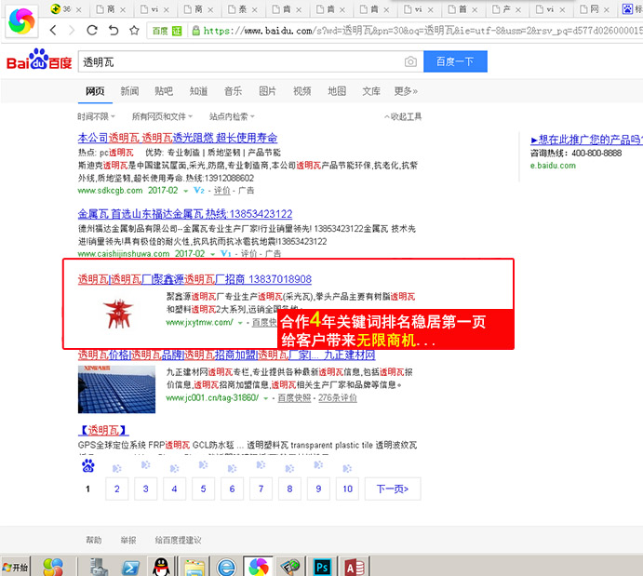643x576 pixels.
Task: Open image search via camera icon
Action: pyautogui.click(x=410, y=61)
